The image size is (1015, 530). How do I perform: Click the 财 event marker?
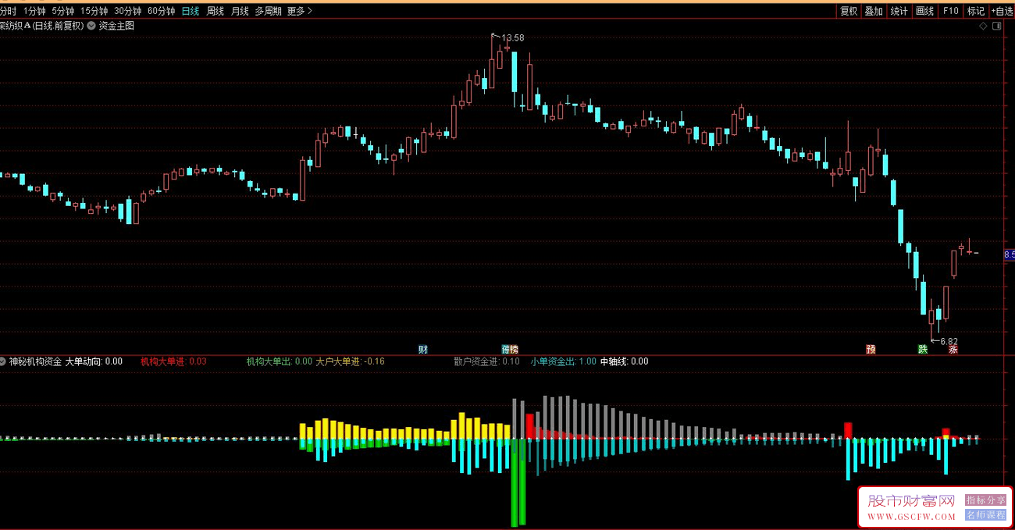tap(423, 349)
